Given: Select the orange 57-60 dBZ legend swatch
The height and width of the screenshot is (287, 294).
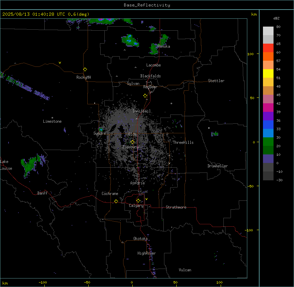Looking at the screenshot, I should pos(268,56).
